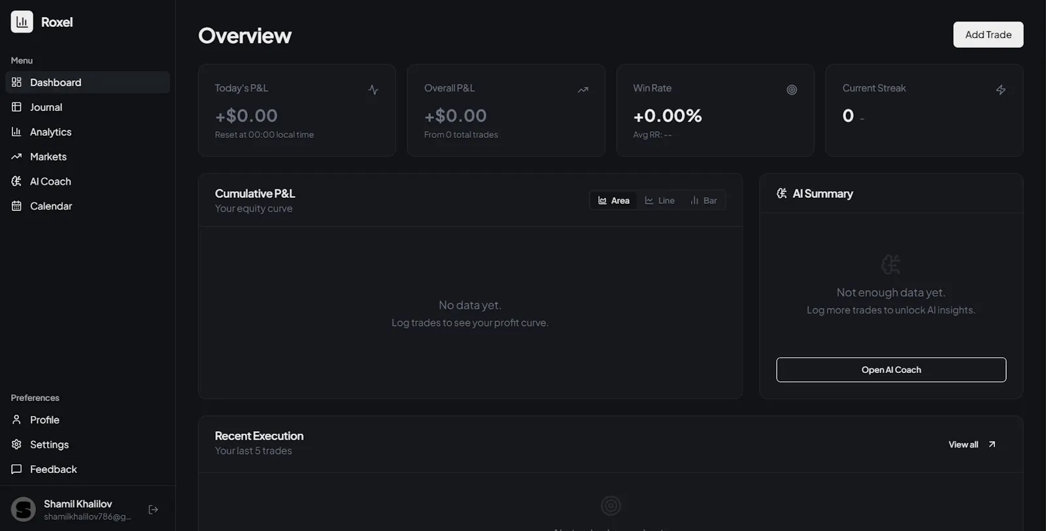1046x531 pixels.
Task: Select the Area chart type
Action: point(613,201)
